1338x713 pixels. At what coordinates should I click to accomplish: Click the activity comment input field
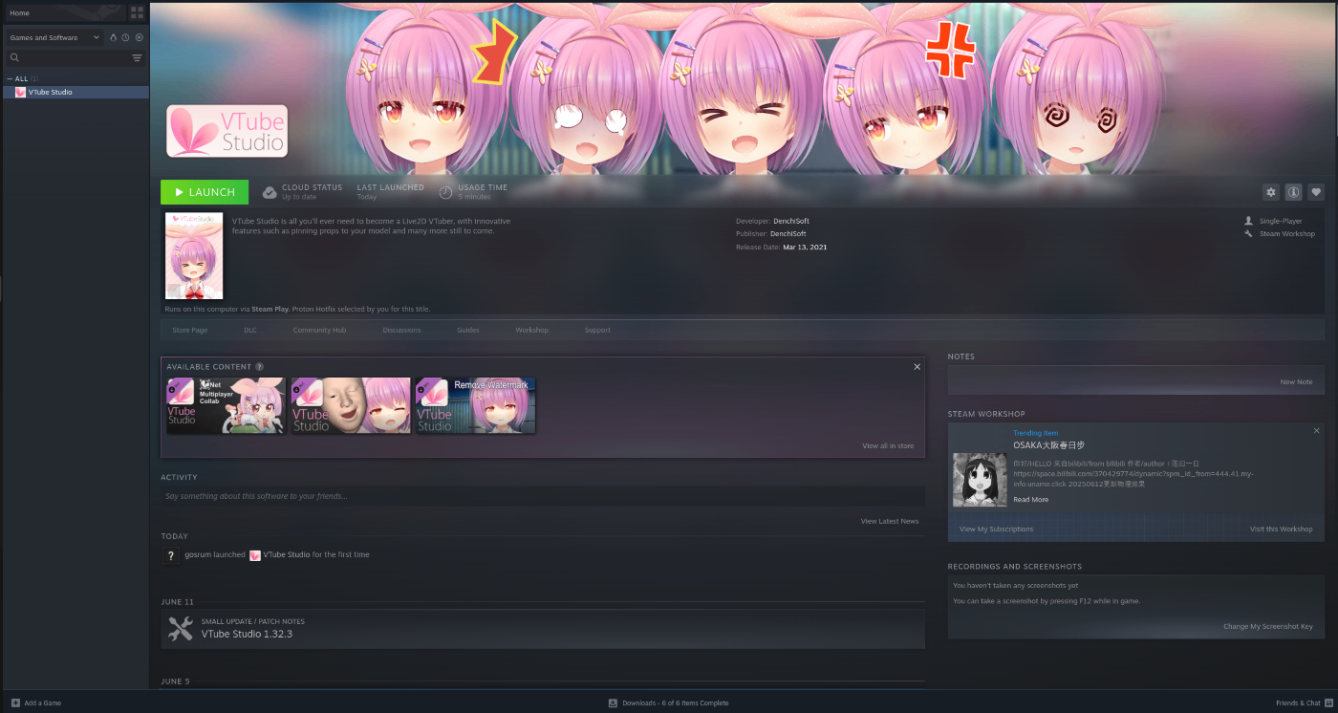tap(543, 496)
